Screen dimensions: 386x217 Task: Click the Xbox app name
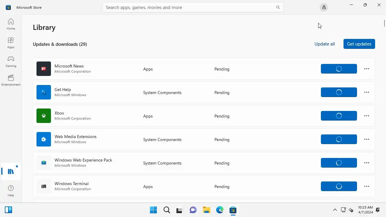pyautogui.click(x=59, y=113)
